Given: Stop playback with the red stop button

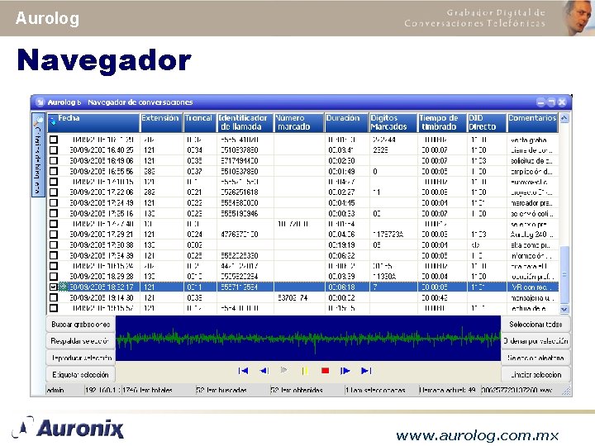Looking at the screenshot, I should pos(325,371).
